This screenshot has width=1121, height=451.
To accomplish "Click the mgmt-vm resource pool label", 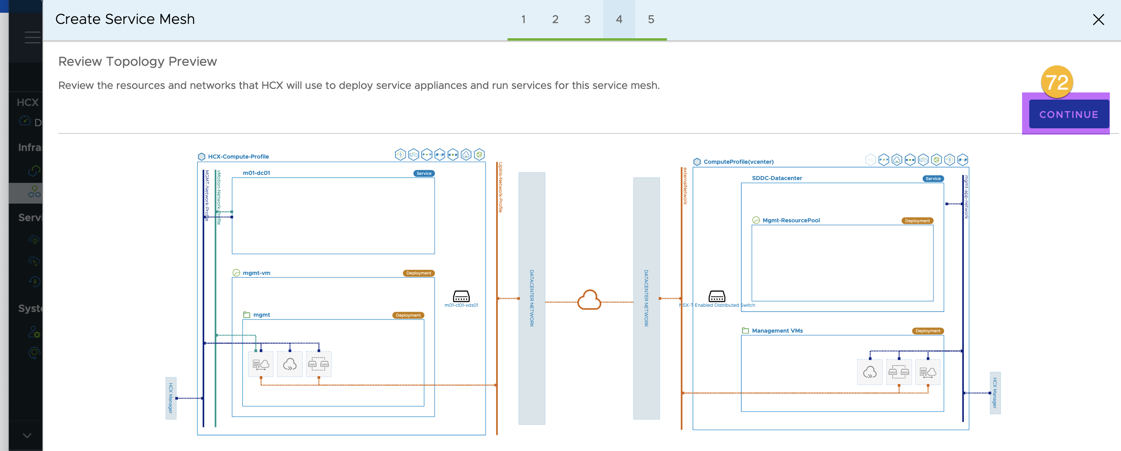I will [257, 273].
